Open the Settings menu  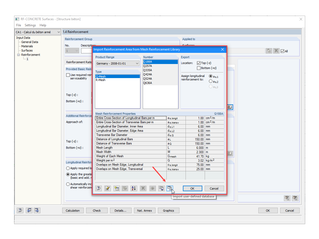[x=30, y=25]
